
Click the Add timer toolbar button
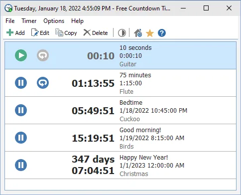(15, 33)
